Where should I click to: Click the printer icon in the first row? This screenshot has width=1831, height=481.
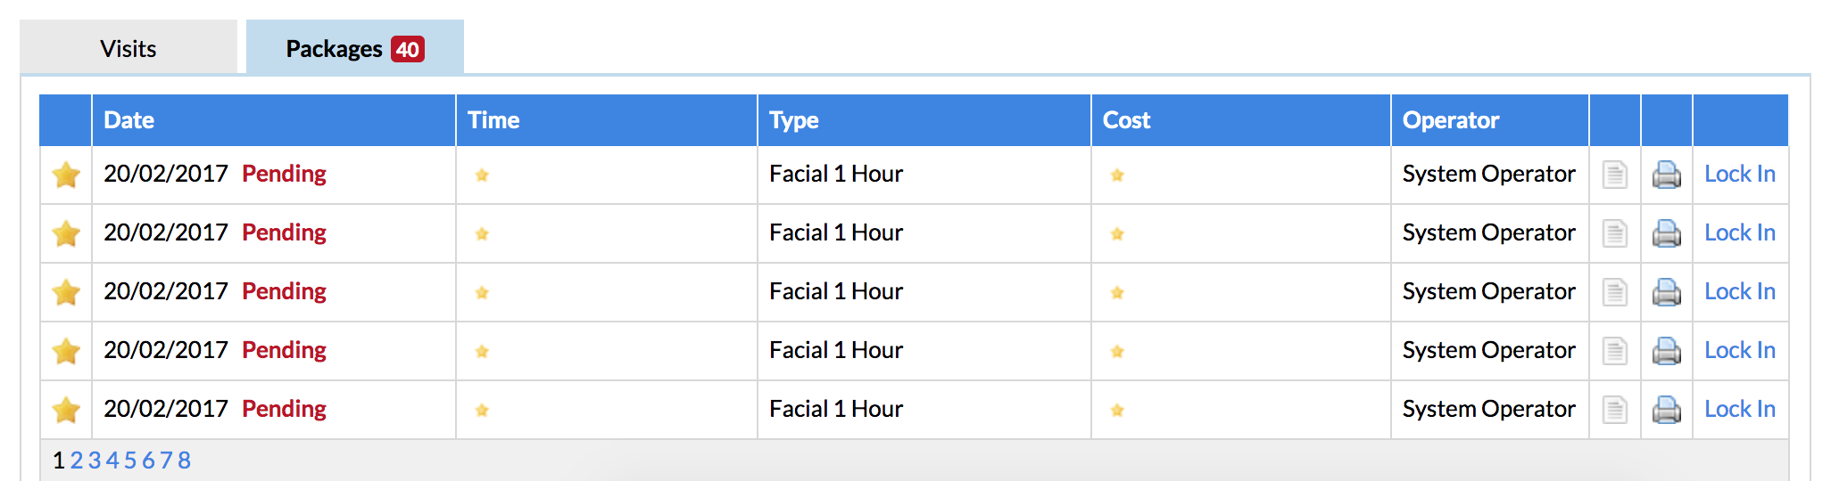(1666, 175)
